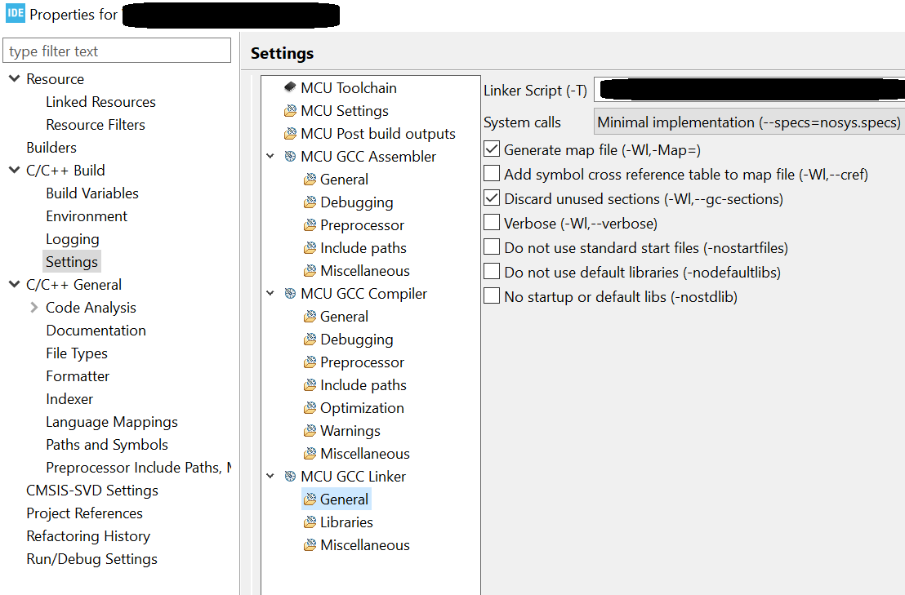Click the MCU Settings wrench icon

pyautogui.click(x=290, y=110)
